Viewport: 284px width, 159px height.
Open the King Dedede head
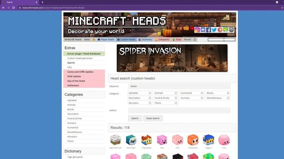click(146, 140)
